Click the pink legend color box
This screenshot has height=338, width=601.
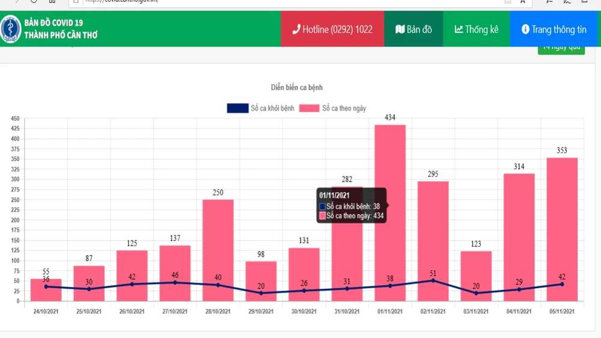click(310, 108)
